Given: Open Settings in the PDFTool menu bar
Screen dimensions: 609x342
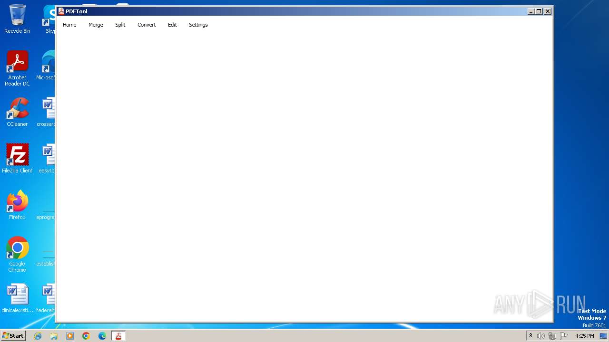Looking at the screenshot, I should [198, 25].
